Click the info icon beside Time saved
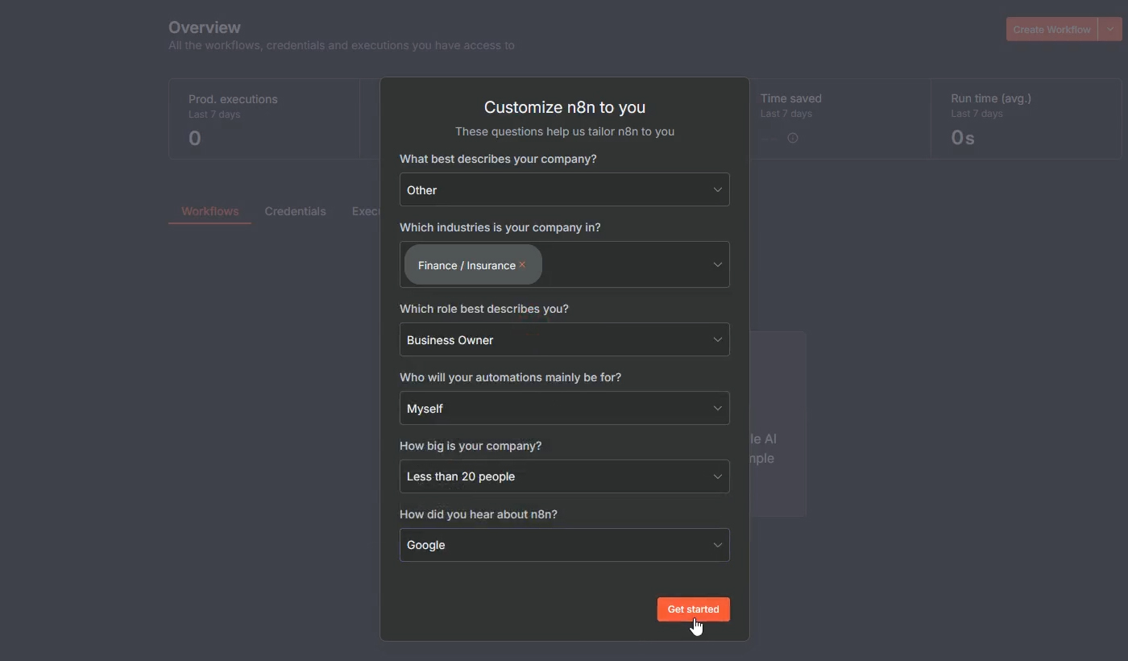Image resolution: width=1128 pixels, height=661 pixels. (793, 138)
